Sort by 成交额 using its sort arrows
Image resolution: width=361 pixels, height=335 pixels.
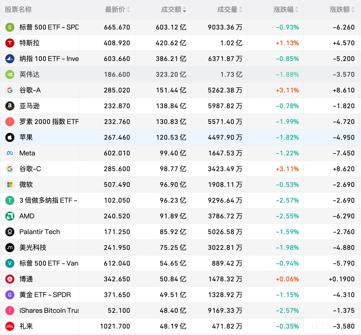tap(184, 10)
